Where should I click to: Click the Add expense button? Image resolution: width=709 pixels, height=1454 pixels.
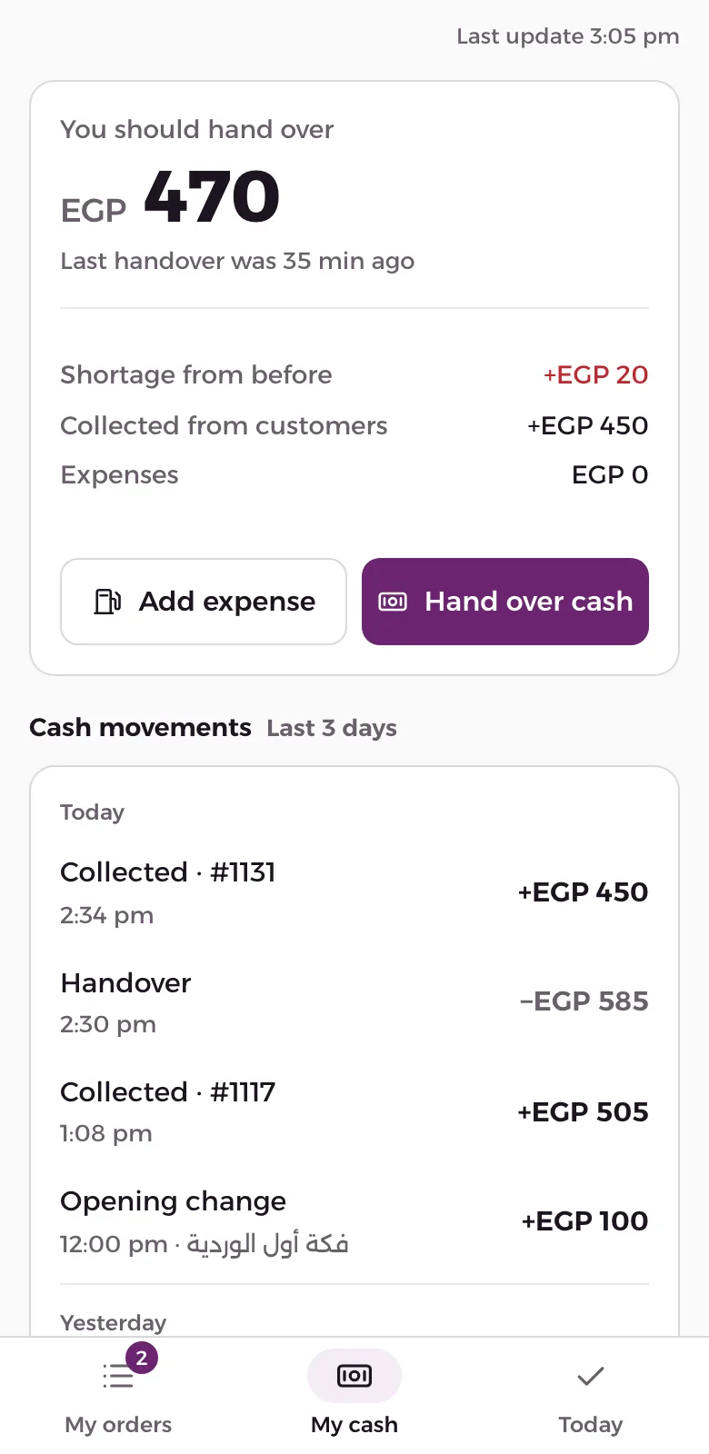(x=204, y=602)
